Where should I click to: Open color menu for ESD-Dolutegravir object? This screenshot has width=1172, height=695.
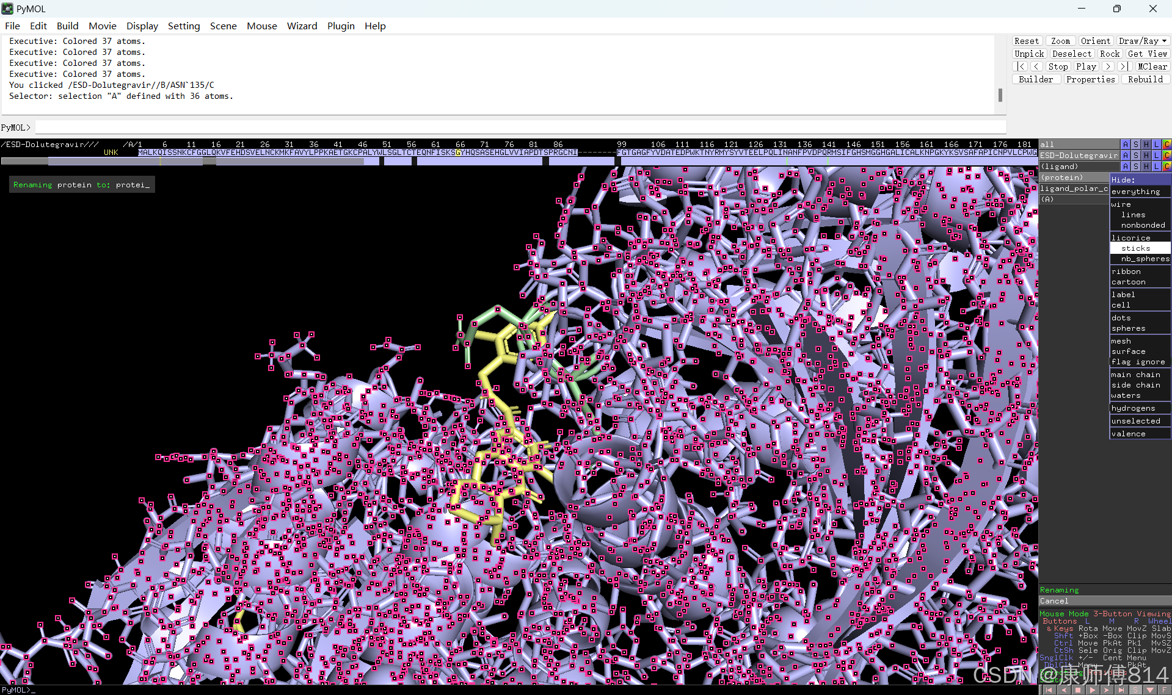pyautogui.click(x=1167, y=156)
